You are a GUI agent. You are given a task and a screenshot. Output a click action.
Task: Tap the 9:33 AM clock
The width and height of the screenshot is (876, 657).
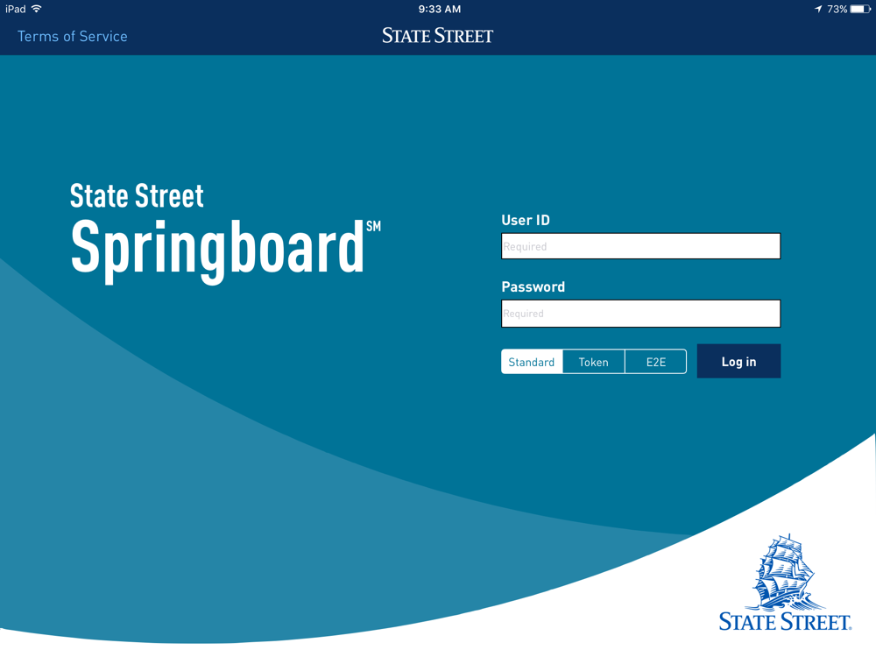click(440, 9)
